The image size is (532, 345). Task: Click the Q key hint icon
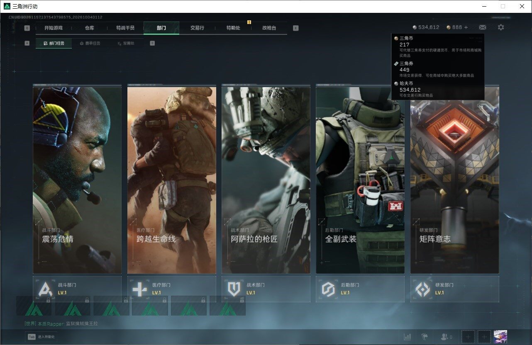(x=27, y=28)
